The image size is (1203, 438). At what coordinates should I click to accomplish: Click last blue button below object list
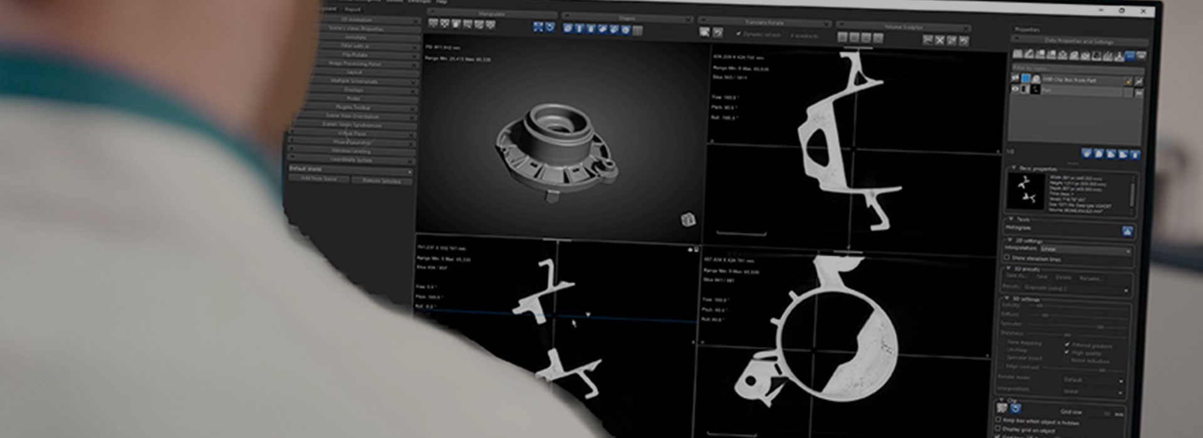pyautogui.click(x=1135, y=155)
